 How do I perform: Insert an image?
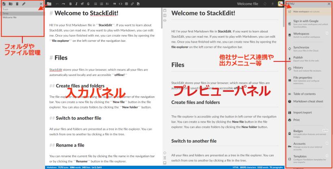pyautogui.click(x=138, y=4)
